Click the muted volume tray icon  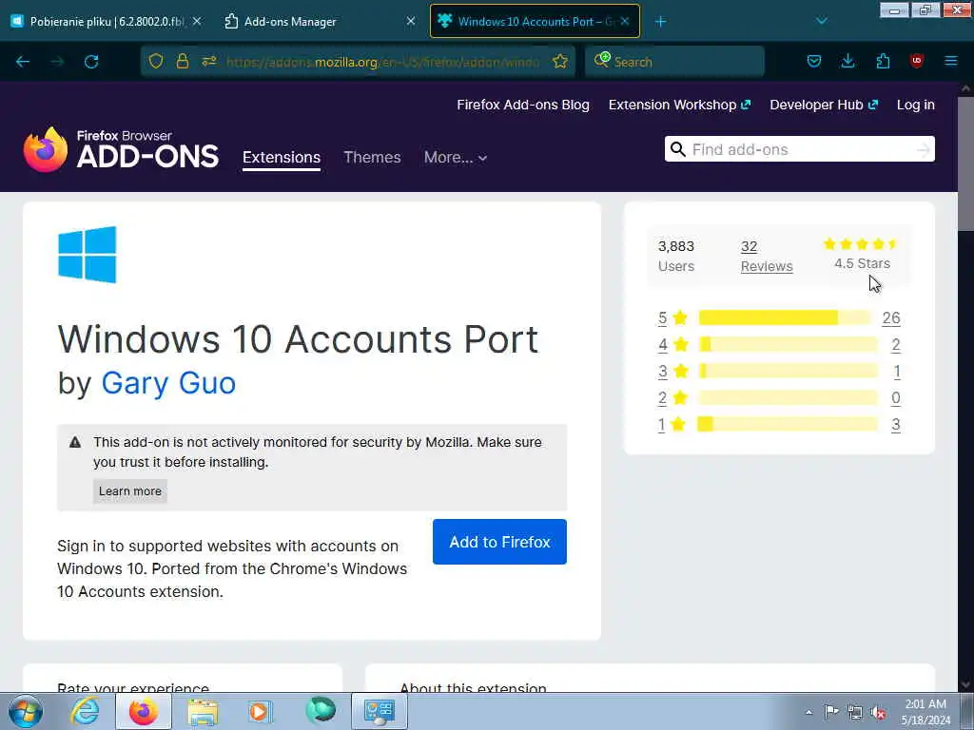tap(878, 713)
